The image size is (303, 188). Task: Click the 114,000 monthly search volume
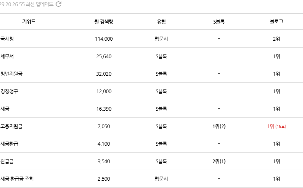click(x=103, y=39)
